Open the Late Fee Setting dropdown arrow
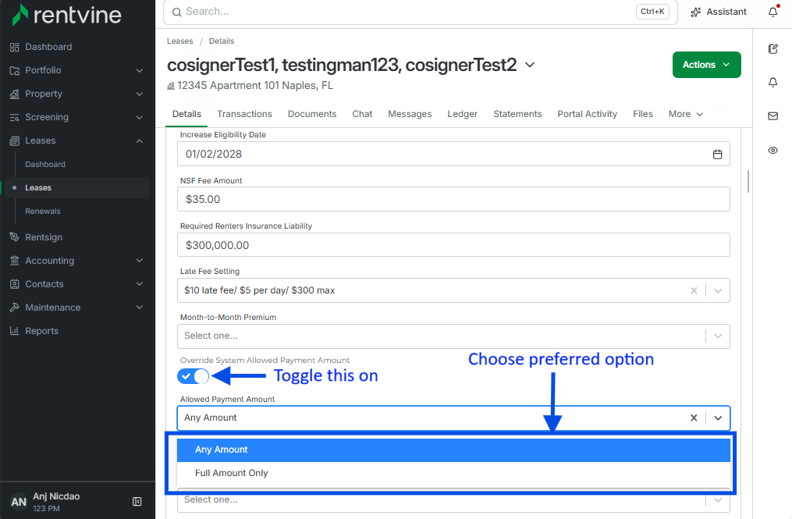The width and height of the screenshot is (792, 519). tap(718, 290)
